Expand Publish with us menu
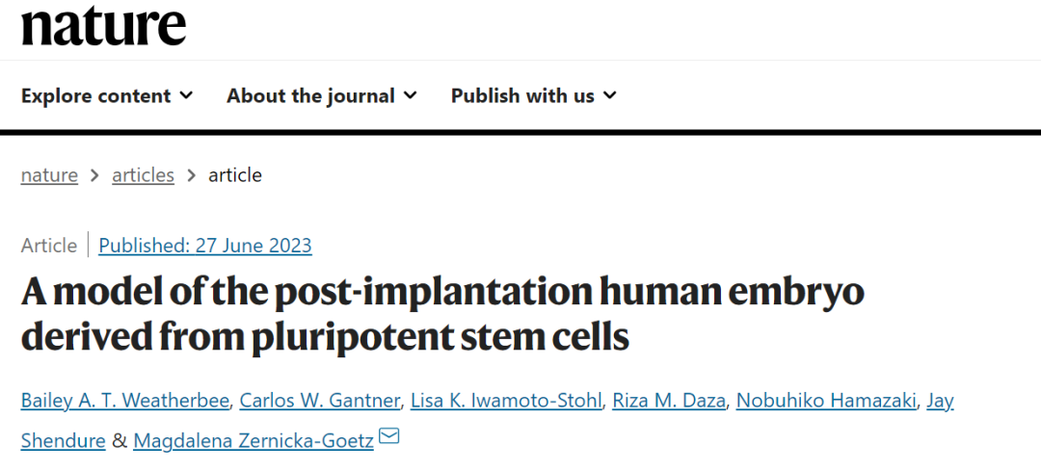The width and height of the screenshot is (1041, 471). click(533, 95)
